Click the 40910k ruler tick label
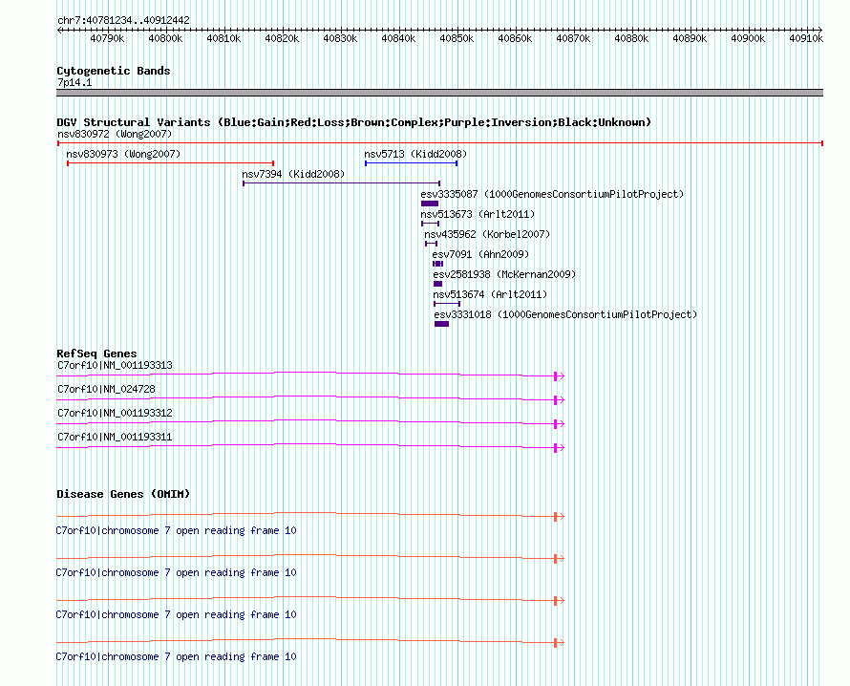Viewport: 850px width, 686px height. [806, 38]
